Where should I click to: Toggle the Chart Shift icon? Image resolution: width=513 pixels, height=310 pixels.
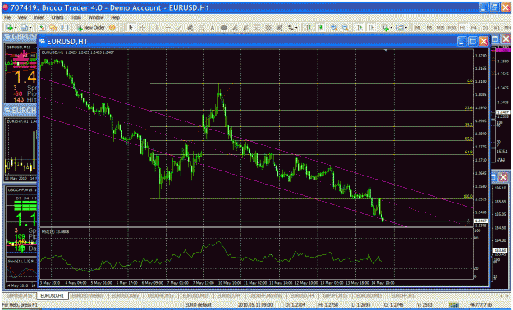(371, 28)
